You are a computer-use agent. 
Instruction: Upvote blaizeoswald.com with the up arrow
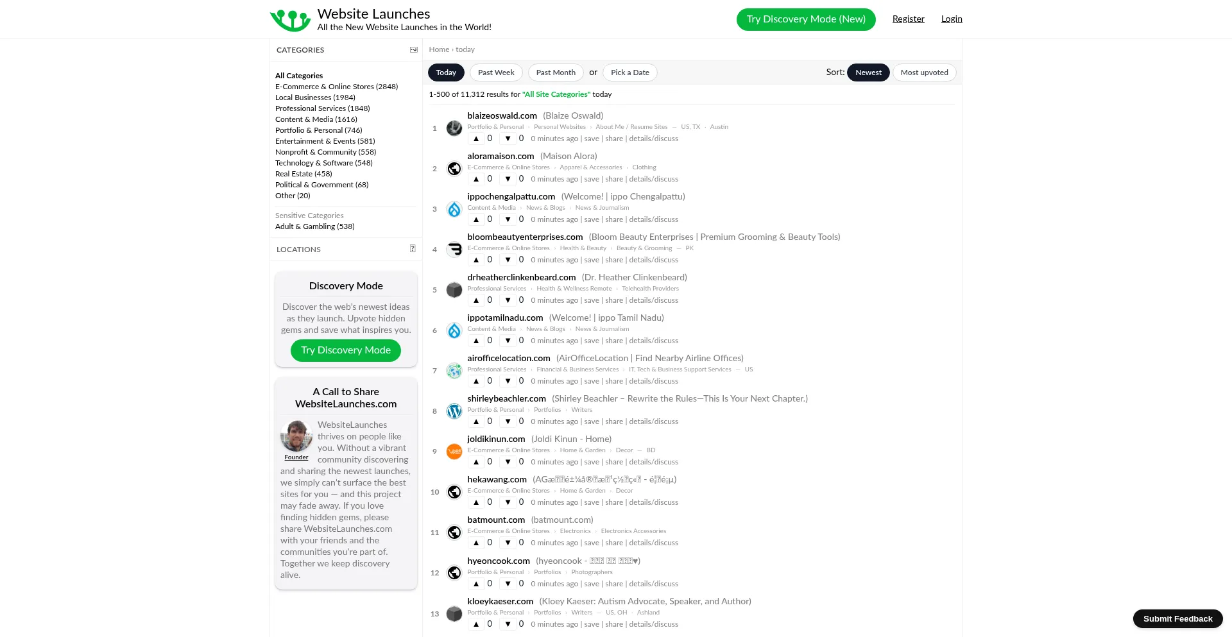[476, 139]
